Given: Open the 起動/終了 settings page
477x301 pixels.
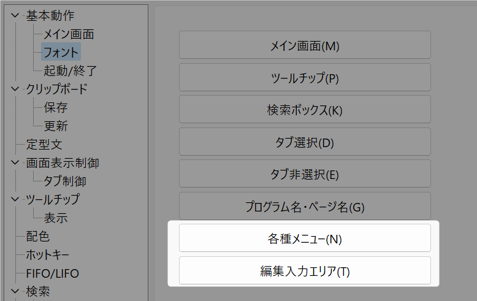Looking at the screenshot, I should click(70, 71).
